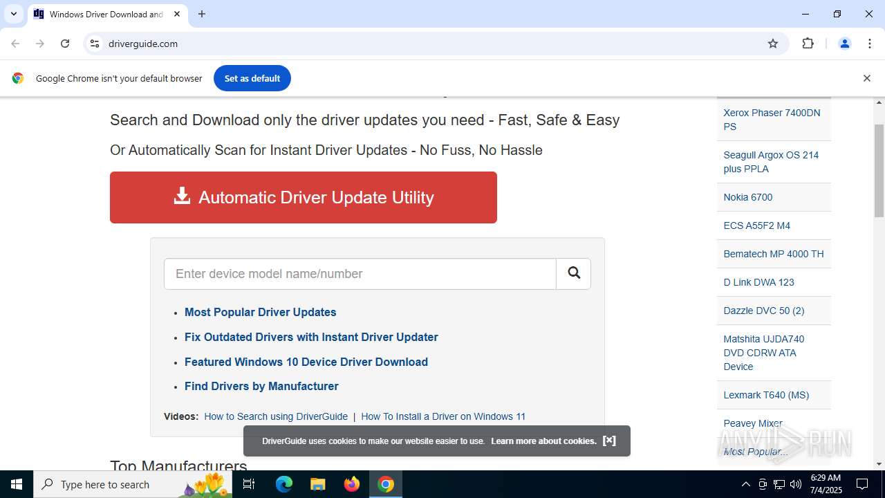
Task: Open Task View on the taskbar
Action: tap(249, 484)
